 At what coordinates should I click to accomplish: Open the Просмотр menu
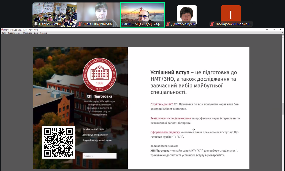[x=28, y=33]
